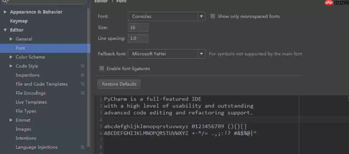The height and width of the screenshot is (154, 349).
Task: Open the Live Templates settings page
Action: [31, 102]
